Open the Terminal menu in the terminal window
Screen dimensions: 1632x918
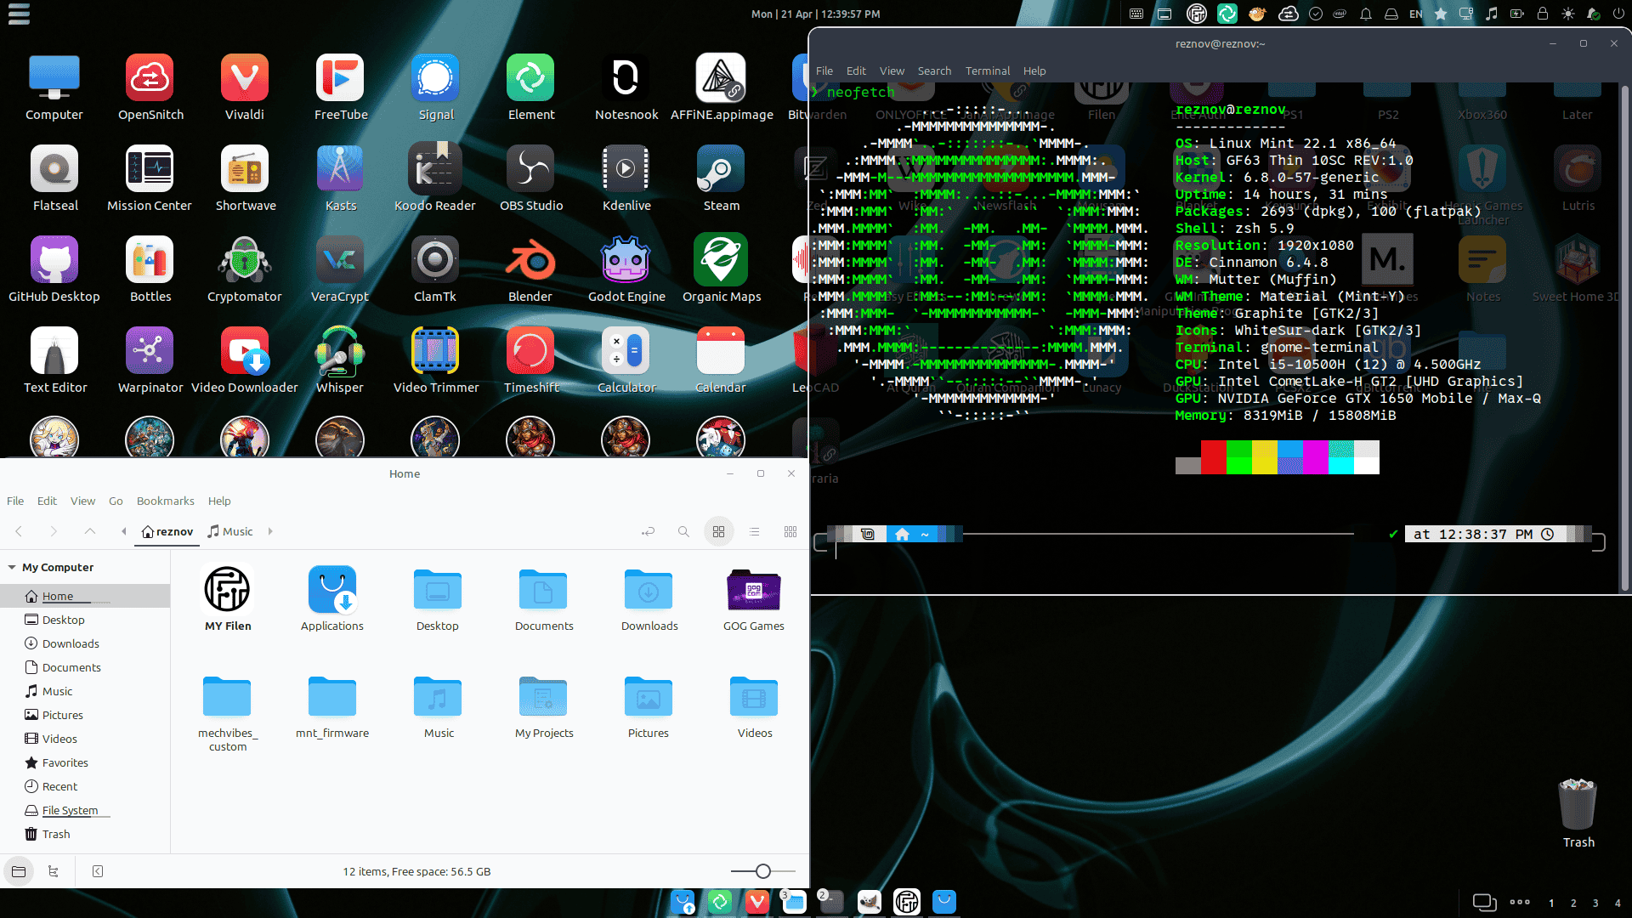987,71
